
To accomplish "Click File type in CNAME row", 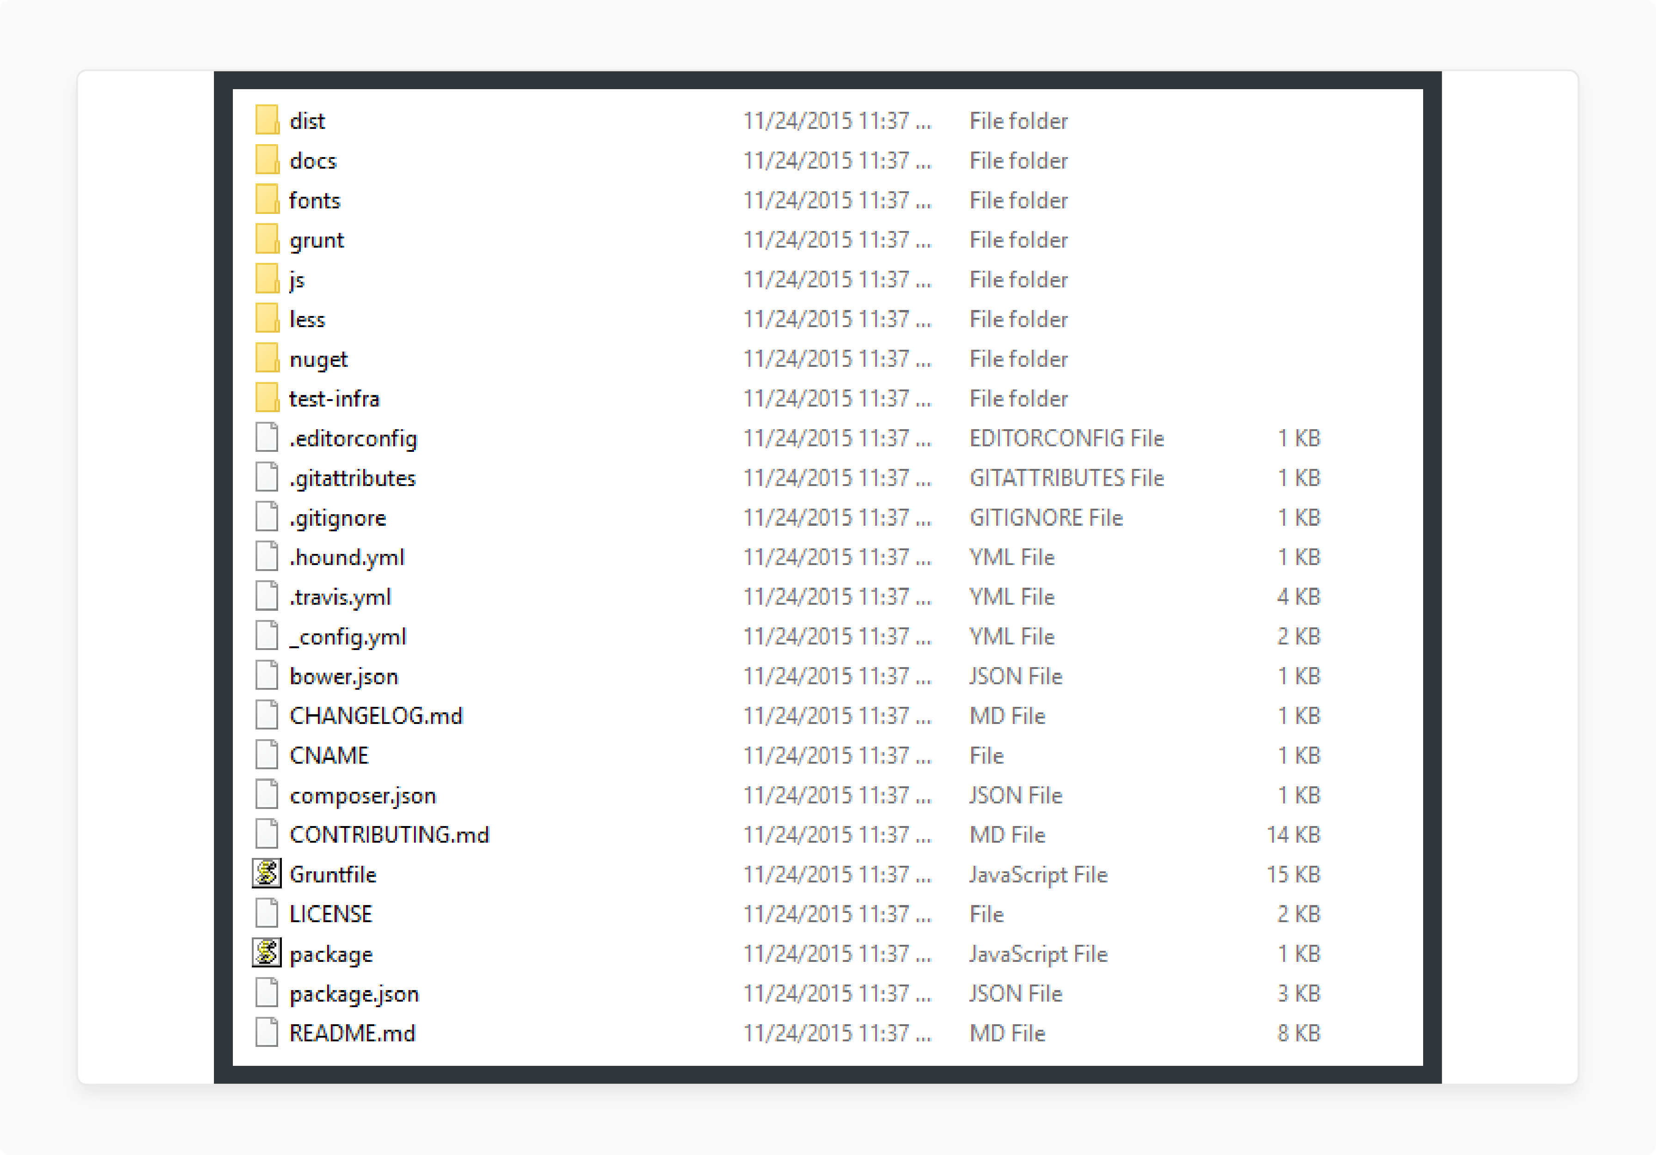I will (x=986, y=755).
